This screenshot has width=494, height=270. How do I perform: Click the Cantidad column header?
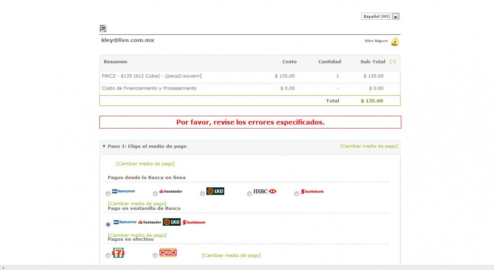pyautogui.click(x=330, y=62)
